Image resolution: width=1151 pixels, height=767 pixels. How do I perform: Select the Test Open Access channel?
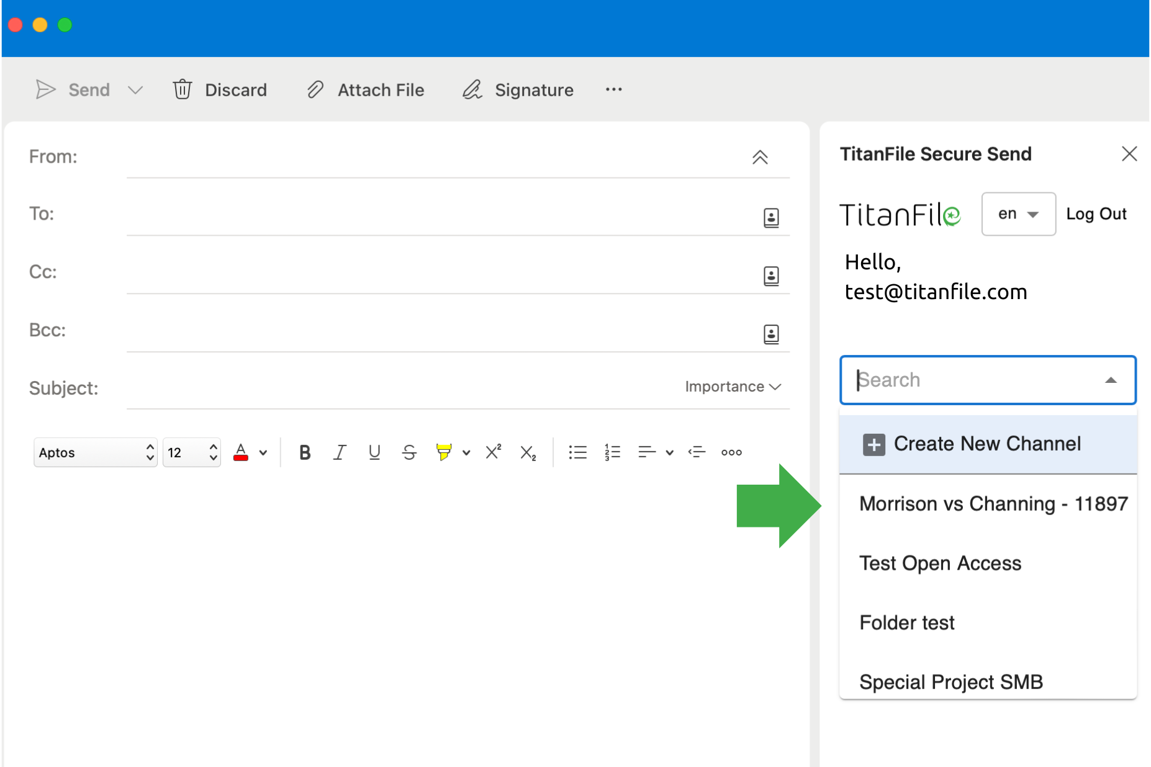coord(988,563)
